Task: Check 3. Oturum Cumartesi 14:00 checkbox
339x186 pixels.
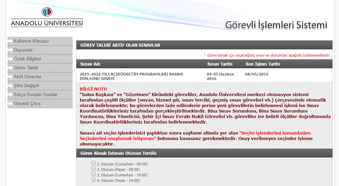Action: click(93, 174)
